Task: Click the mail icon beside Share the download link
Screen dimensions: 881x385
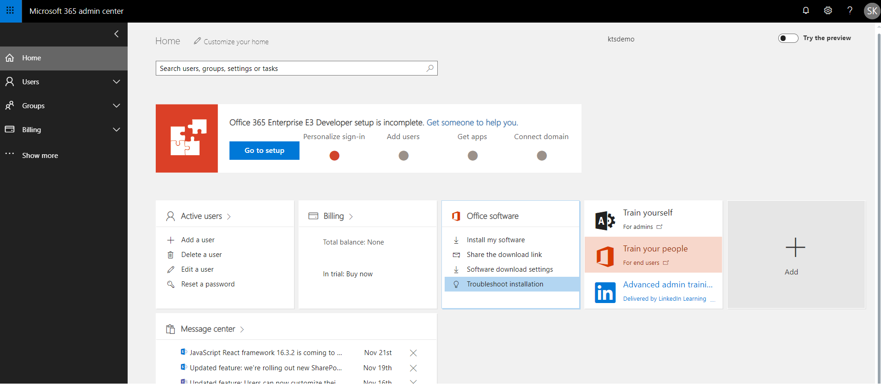Action: tap(456, 255)
